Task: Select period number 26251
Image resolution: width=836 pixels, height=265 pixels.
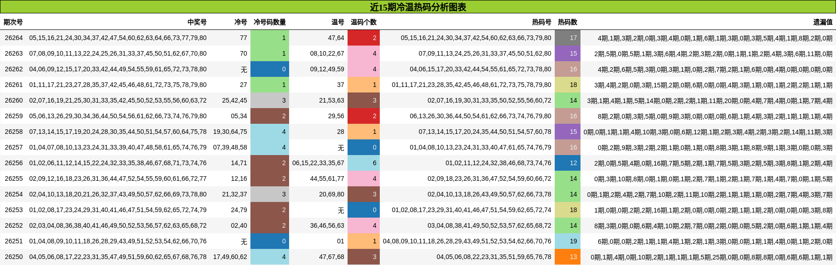Action: click(x=14, y=241)
